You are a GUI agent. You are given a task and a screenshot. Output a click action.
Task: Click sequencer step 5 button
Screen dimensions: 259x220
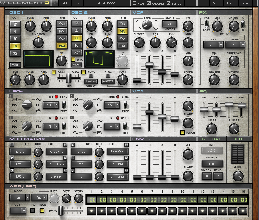point(132,211)
